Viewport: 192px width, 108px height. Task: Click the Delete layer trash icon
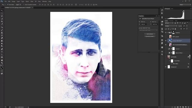coord(188,107)
